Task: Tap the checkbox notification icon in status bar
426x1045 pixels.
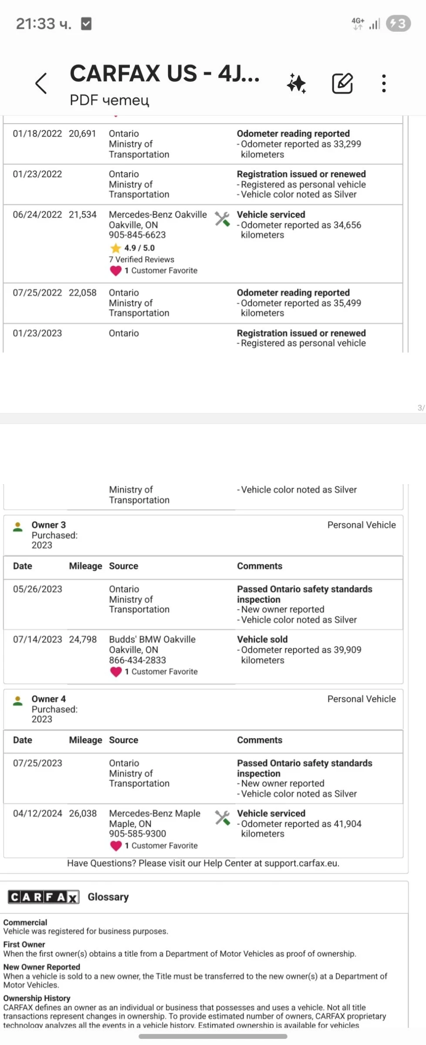Action: (x=87, y=24)
